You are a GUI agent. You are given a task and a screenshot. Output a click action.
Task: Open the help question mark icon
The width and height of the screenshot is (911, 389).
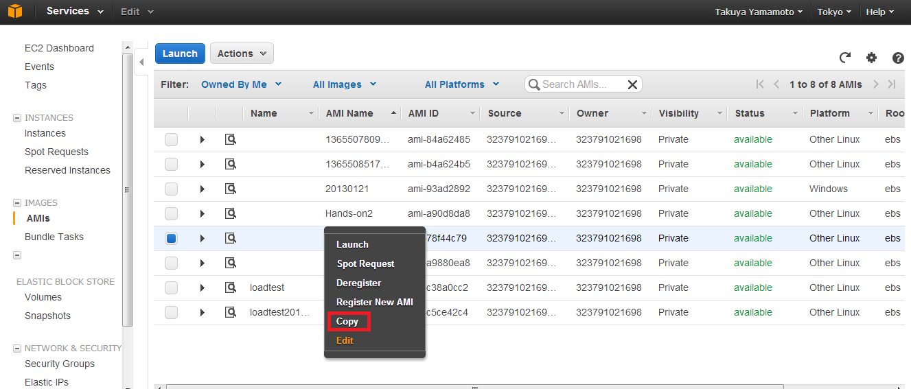[898, 58]
